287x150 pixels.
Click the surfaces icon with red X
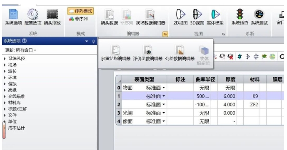pos(230,57)
